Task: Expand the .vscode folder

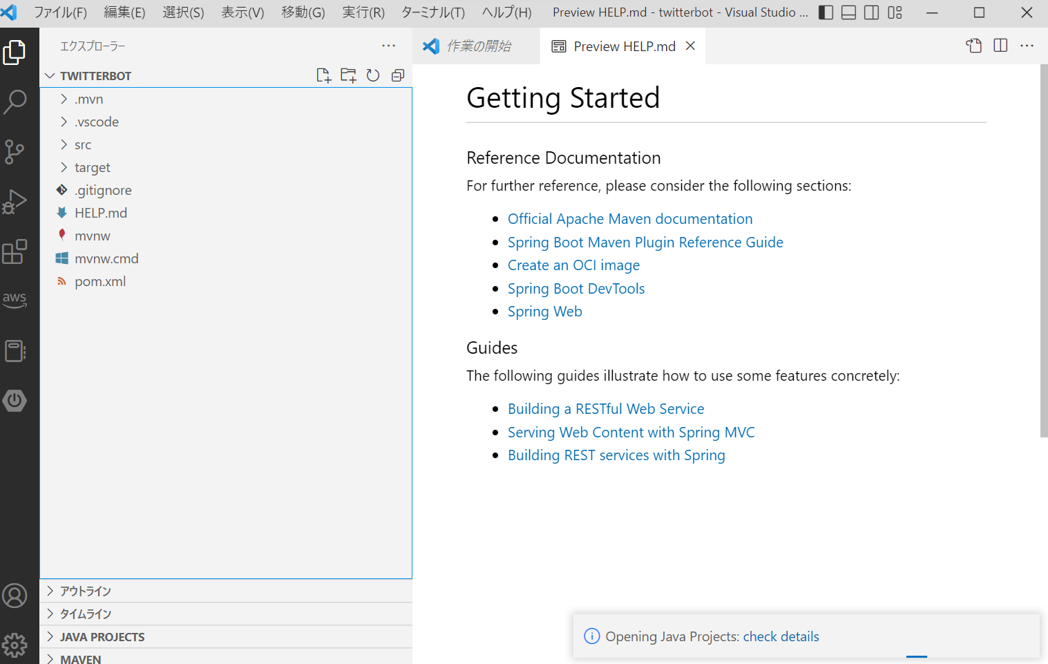Action: pos(226,122)
